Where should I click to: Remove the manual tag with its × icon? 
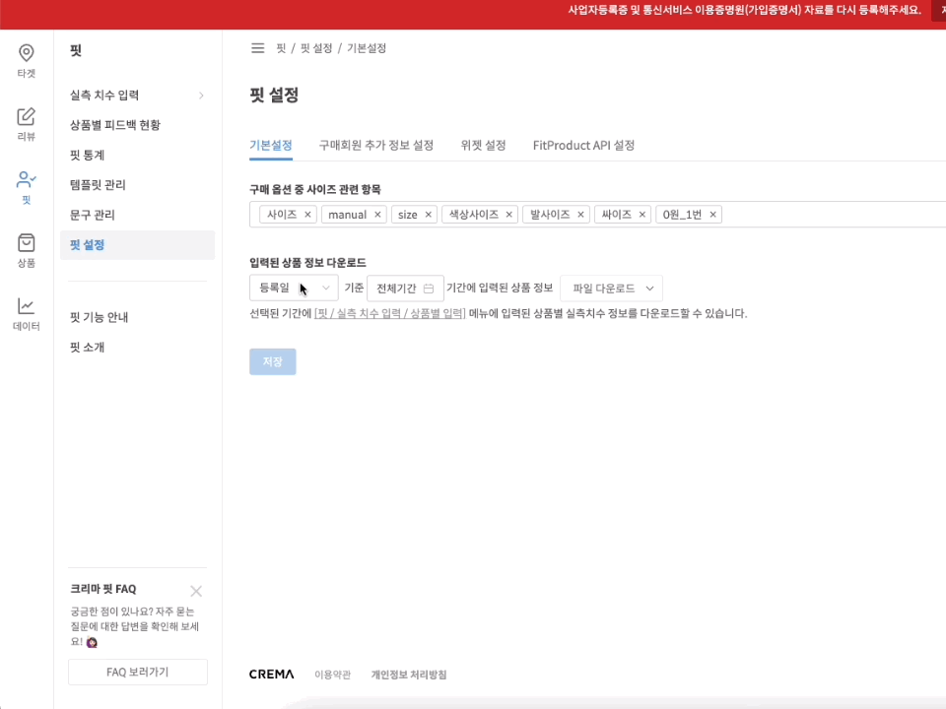pos(377,214)
